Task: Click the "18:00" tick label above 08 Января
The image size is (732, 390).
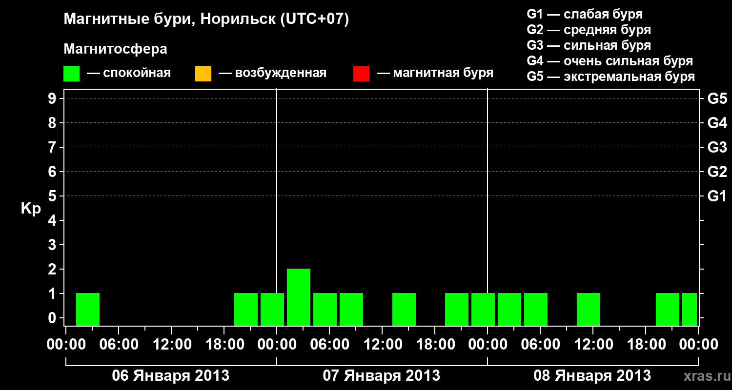Action: [x=646, y=344]
